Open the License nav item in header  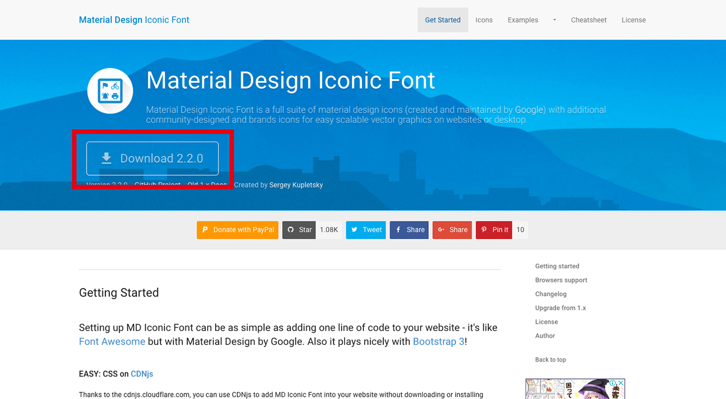point(634,20)
